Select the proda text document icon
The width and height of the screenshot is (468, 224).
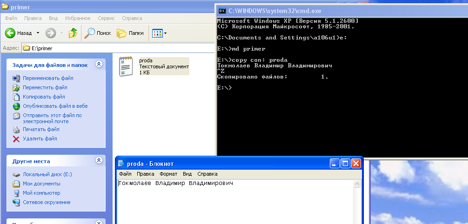tap(126, 66)
